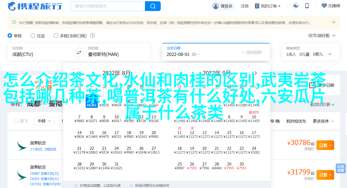This screenshot has width=347, height=188.
Task: Open the 更多排序 sorting dropdown
Action: click(x=323, y=121)
